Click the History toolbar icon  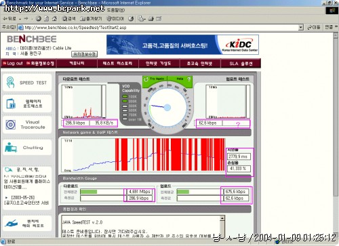click(131, 19)
